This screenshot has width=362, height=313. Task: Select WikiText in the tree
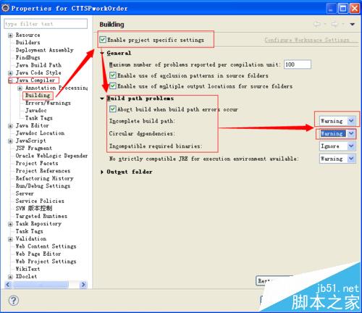[28, 269]
